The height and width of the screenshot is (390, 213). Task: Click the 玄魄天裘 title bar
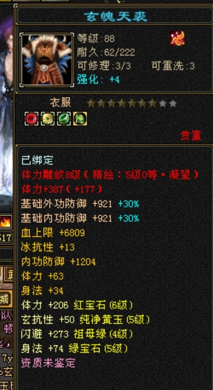tap(115, 17)
